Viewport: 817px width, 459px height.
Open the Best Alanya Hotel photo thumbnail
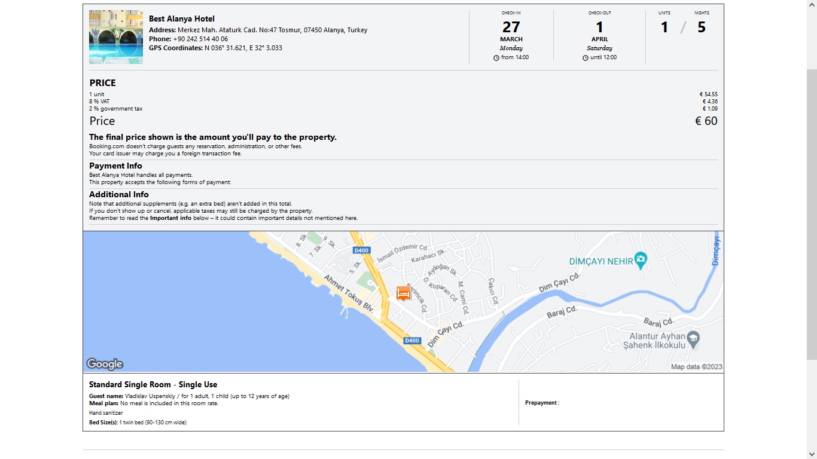(116, 37)
